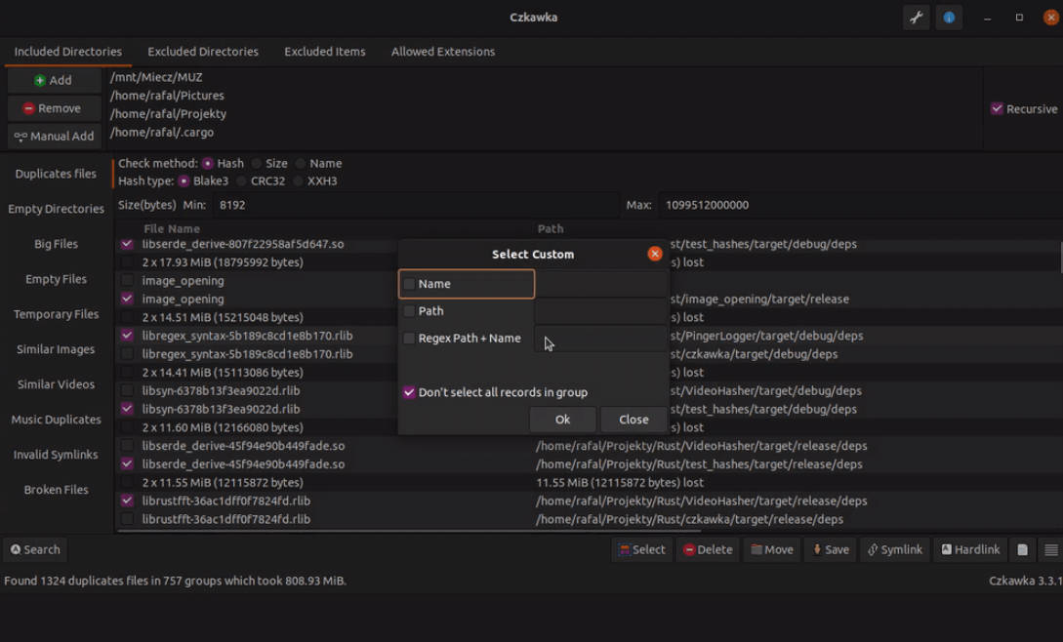Open settings with the wrench icon
Viewport: 1063px width, 642px height.
click(x=916, y=18)
